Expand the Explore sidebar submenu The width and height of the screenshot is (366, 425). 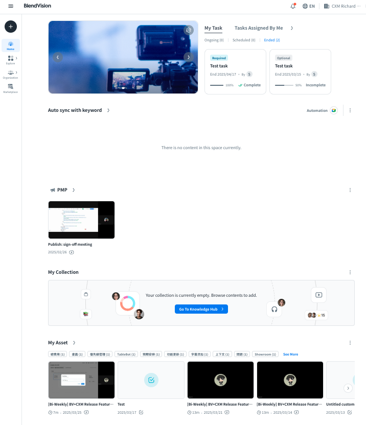click(16, 58)
